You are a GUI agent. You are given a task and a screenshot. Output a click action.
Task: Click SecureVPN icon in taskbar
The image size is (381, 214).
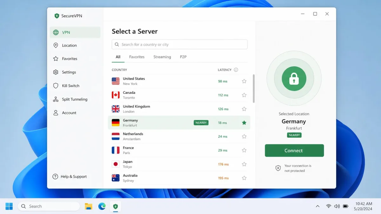[115, 206]
